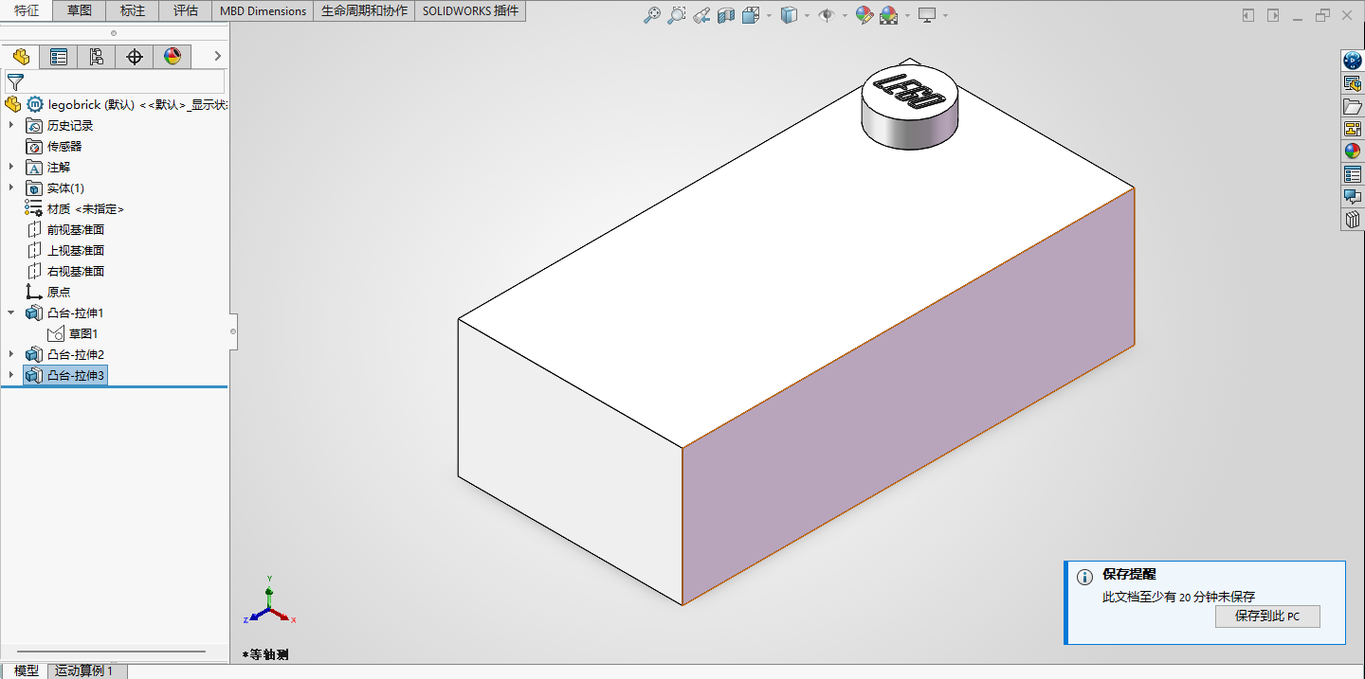Click the Hide/Show Items eye icon
The image size is (1365, 679).
point(827,15)
